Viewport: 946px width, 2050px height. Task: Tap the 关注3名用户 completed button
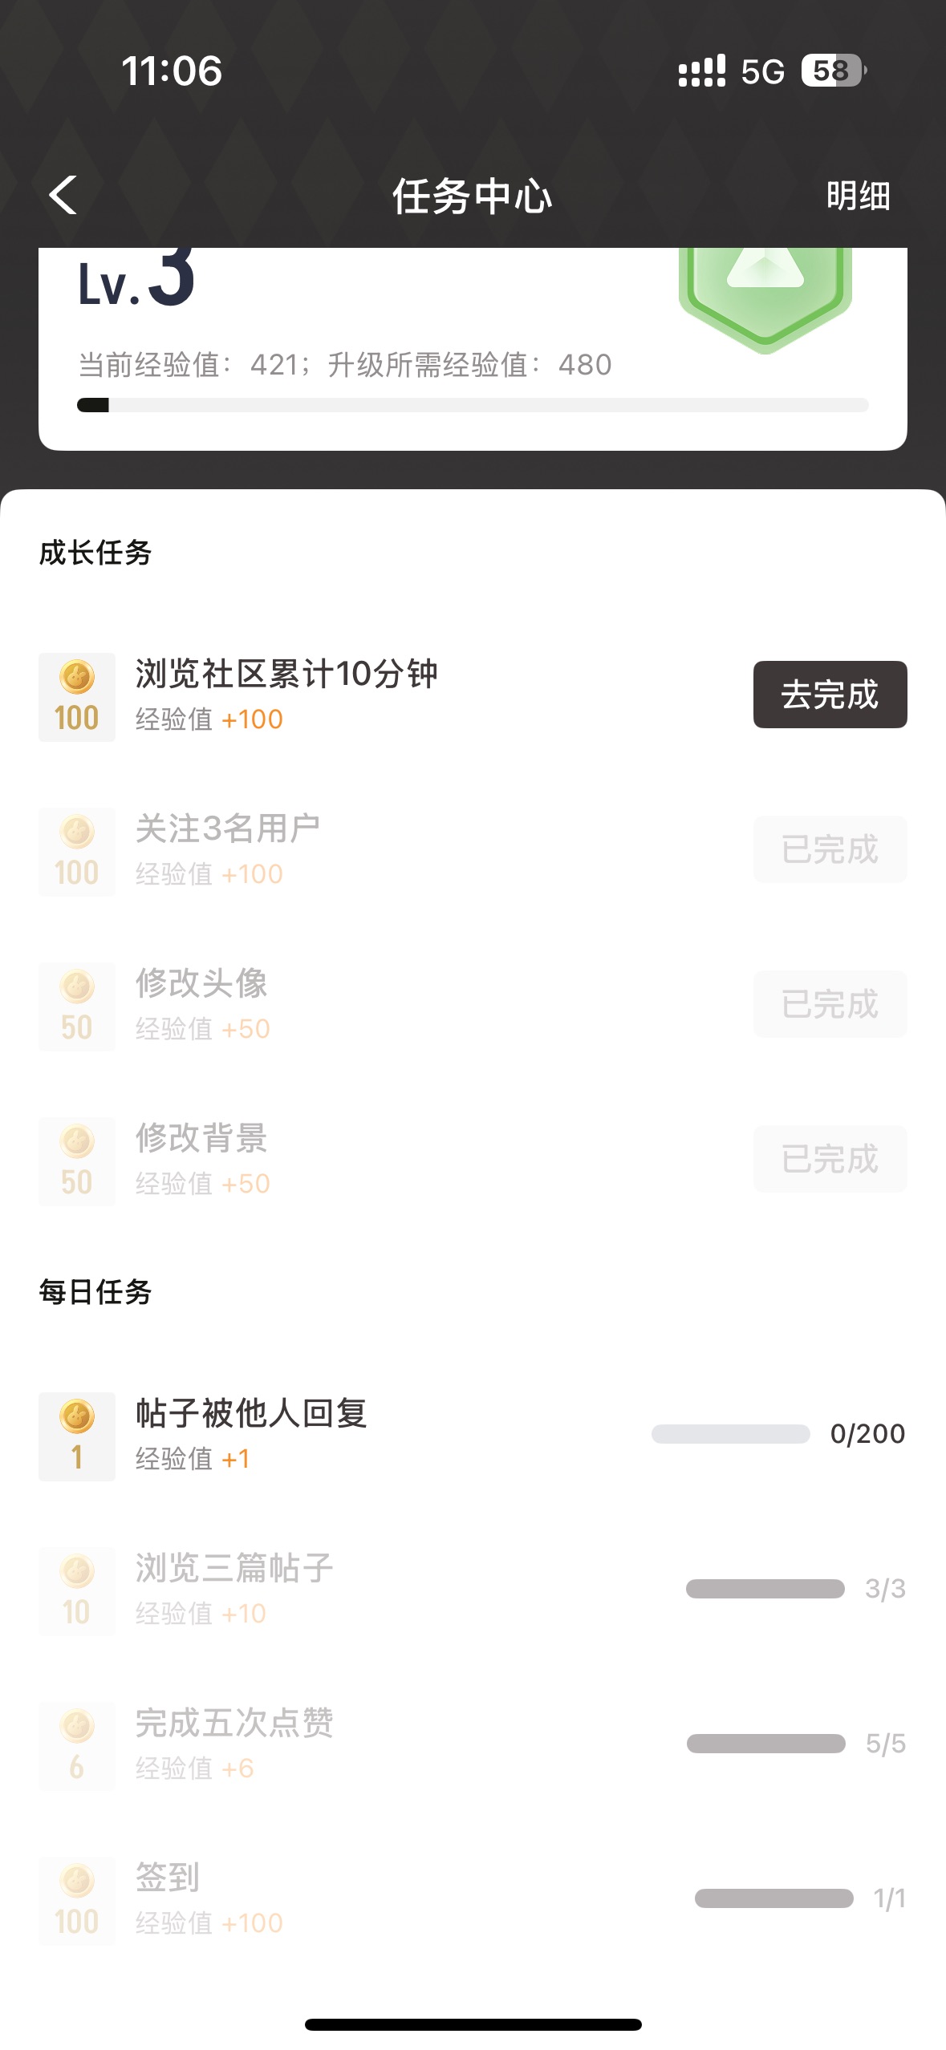830,849
